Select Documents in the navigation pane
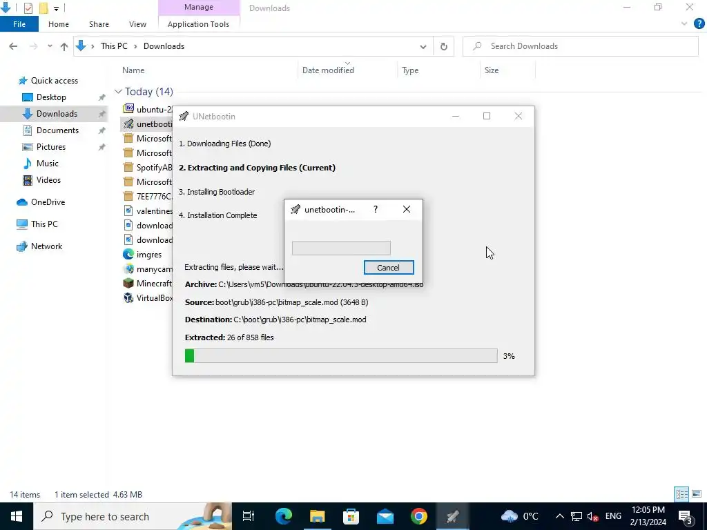Screen dimensions: 707x530 pos(57,130)
